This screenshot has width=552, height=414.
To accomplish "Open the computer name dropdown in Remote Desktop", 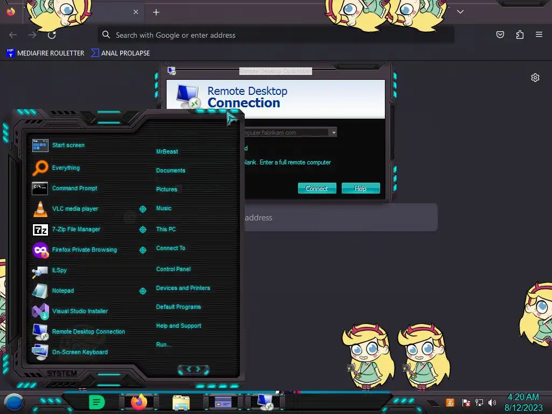I will point(333,133).
